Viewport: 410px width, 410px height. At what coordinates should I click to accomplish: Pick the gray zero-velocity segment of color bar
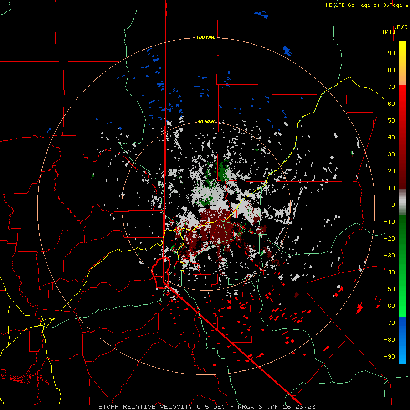(x=402, y=202)
